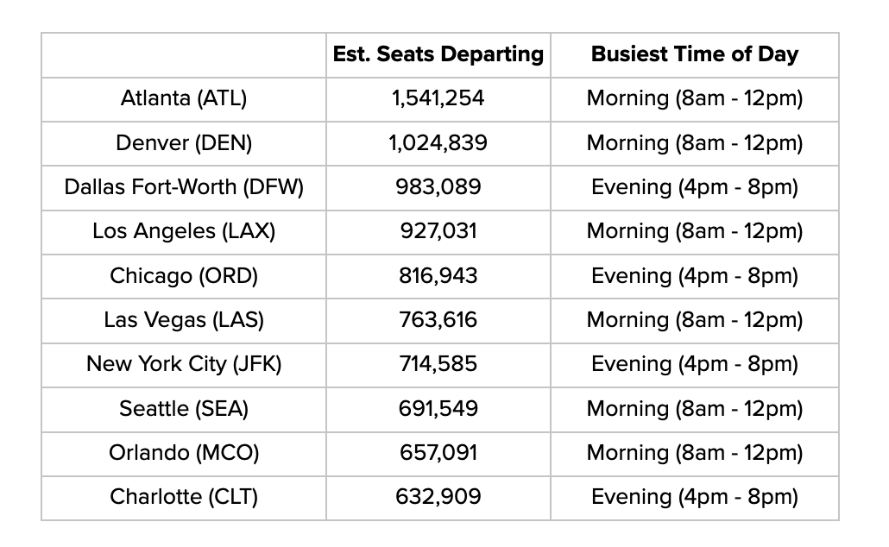Viewport: 889px width, 547px height.
Task: Click the Chicago (ORD) airport cell
Action: point(184,276)
